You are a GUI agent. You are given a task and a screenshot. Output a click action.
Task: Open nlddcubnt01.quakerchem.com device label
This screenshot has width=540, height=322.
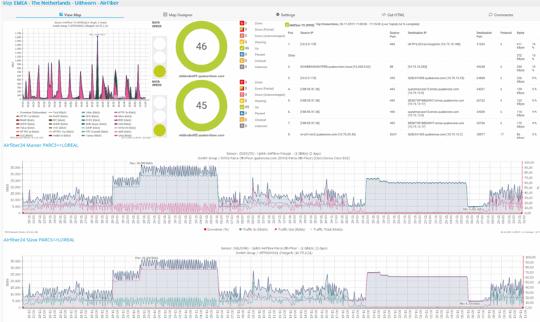click(202, 76)
